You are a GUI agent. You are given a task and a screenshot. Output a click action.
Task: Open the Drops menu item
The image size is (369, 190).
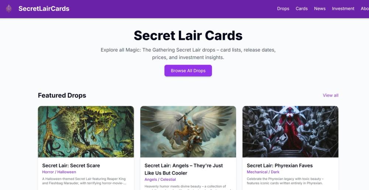coord(283,9)
